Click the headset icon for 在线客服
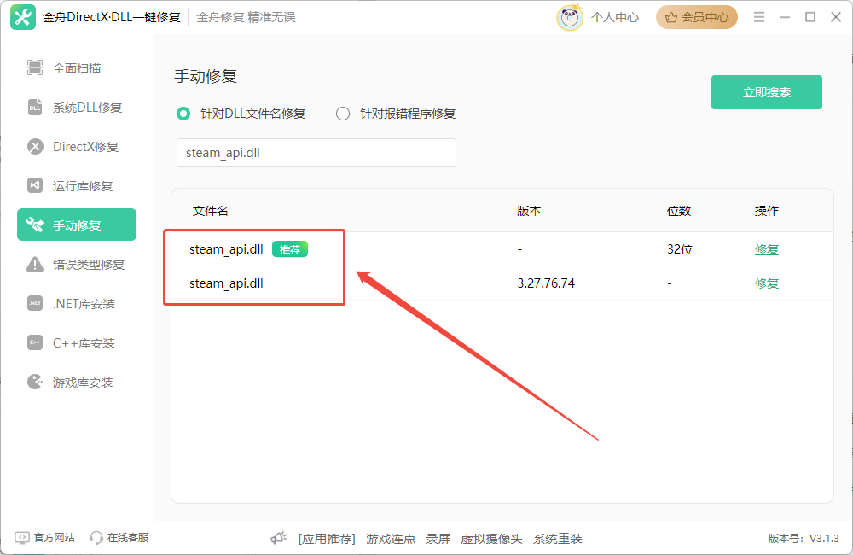Image resolution: width=853 pixels, height=555 pixels. [96, 538]
